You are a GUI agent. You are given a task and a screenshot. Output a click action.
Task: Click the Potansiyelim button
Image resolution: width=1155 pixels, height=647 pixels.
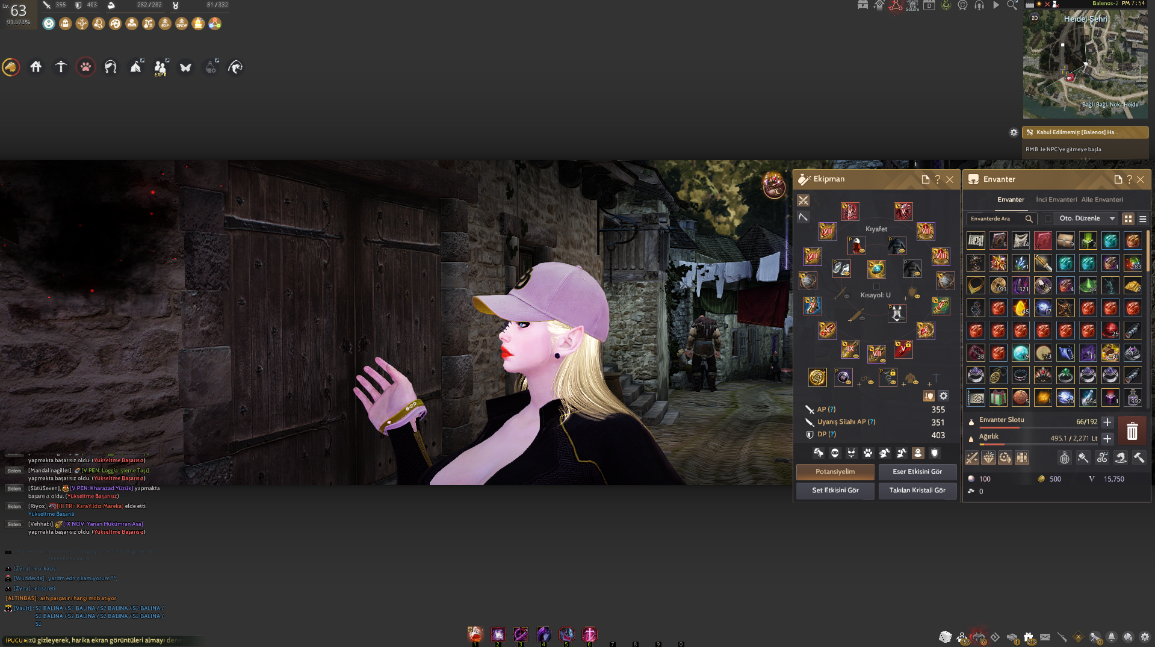pyautogui.click(x=835, y=472)
